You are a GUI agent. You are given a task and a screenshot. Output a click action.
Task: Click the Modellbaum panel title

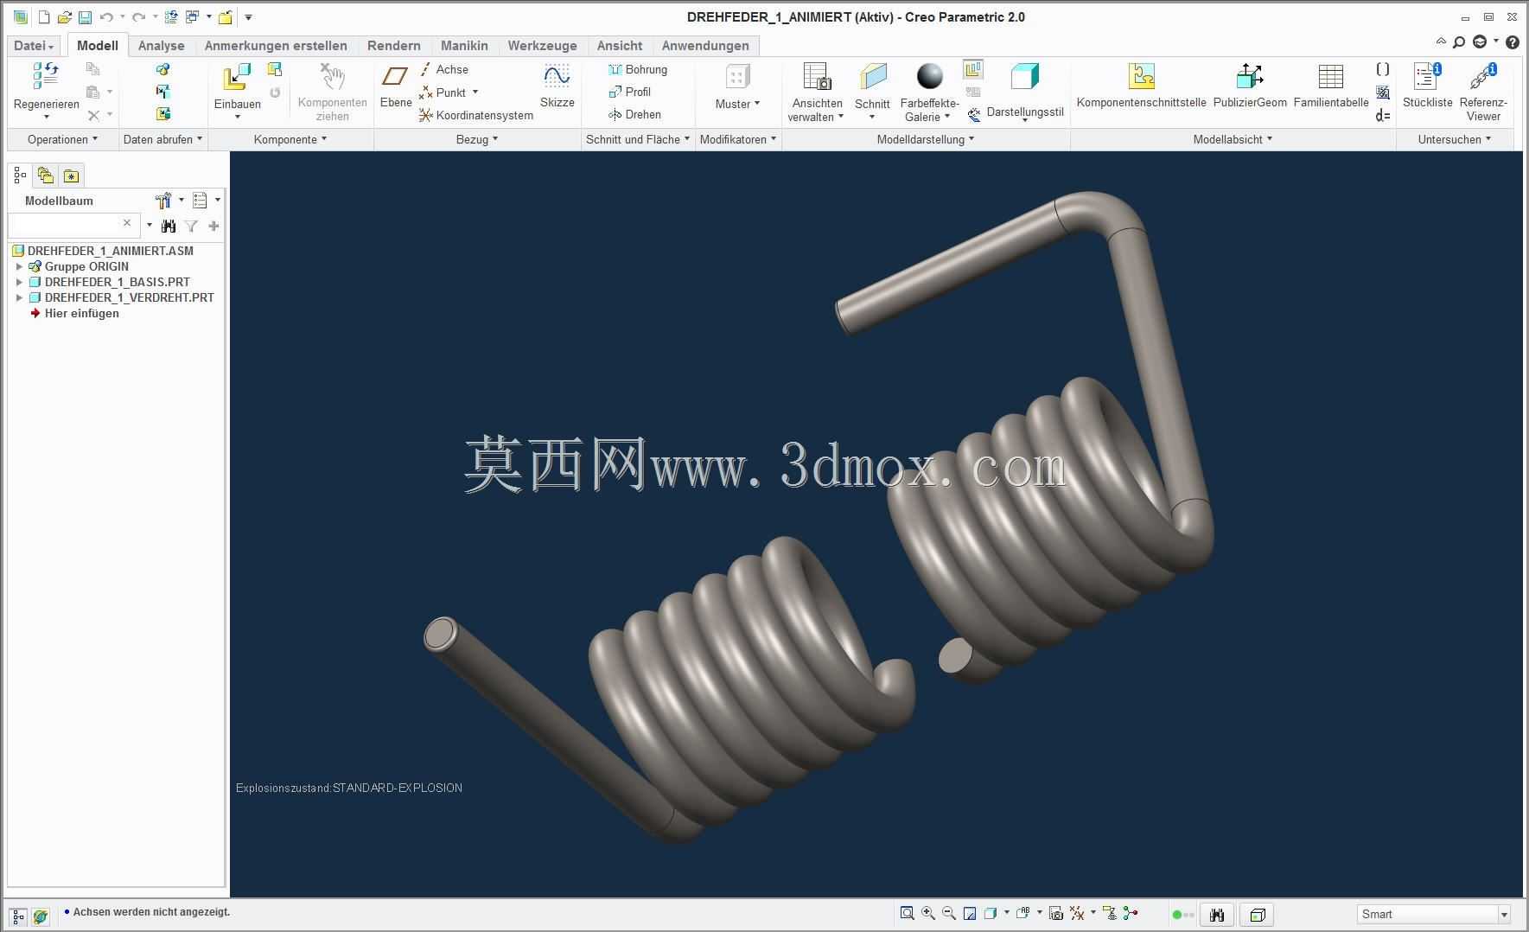(x=59, y=201)
